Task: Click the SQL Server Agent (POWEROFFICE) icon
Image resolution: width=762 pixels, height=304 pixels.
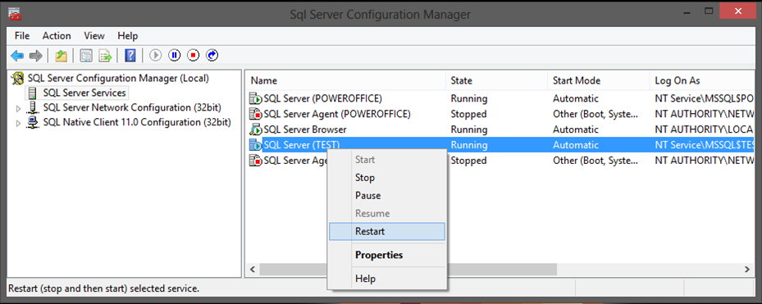Action: pyautogui.click(x=256, y=115)
